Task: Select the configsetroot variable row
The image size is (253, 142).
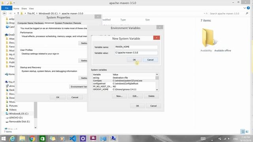Action: click(124, 84)
